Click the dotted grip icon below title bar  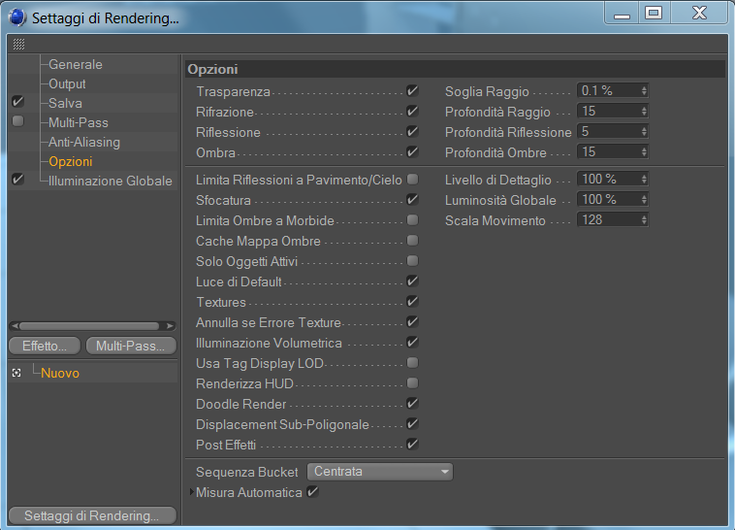tap(18, 44)
